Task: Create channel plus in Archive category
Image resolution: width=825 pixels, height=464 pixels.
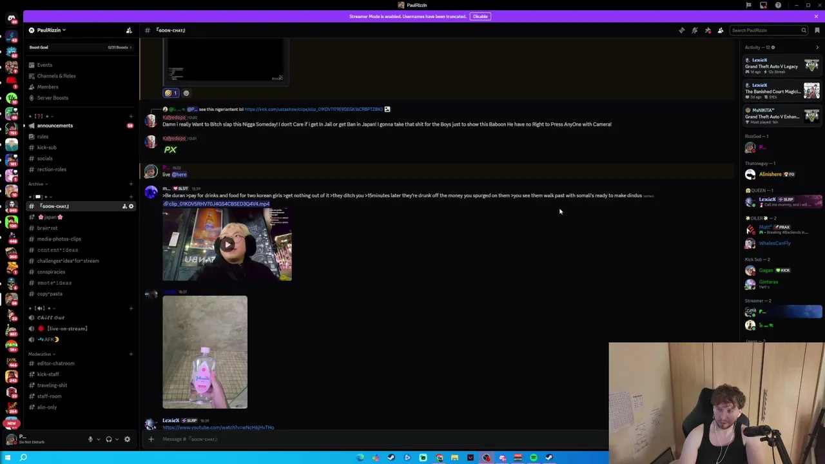Action: 131,184
